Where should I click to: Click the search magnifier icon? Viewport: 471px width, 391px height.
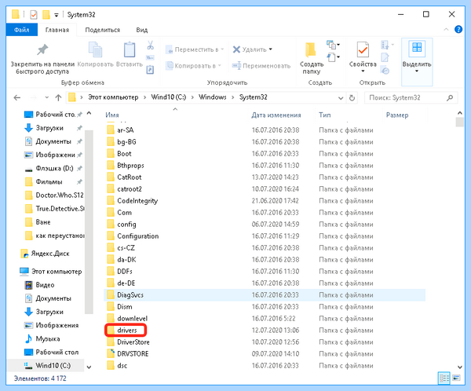[450, 97]
